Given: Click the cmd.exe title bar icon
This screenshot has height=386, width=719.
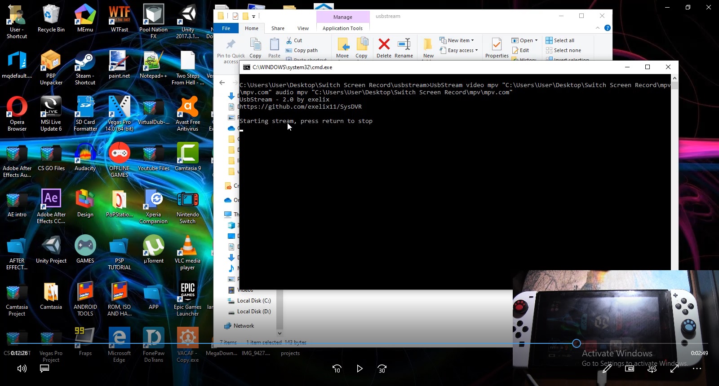Looking at the screenshot, I should (x=247, y=67).
